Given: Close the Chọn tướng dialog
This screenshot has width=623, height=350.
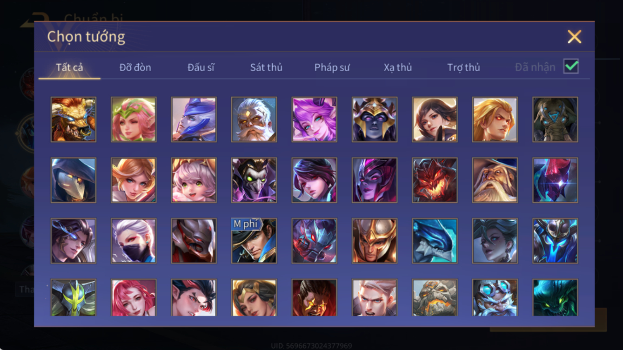Looking at the screenshot, I should click(575, 37).
